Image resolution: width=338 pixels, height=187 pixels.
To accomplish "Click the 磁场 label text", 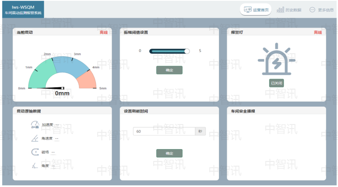I will point(45,152).
